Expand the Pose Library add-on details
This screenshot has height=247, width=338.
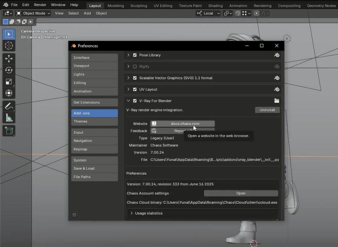(128, 55)
